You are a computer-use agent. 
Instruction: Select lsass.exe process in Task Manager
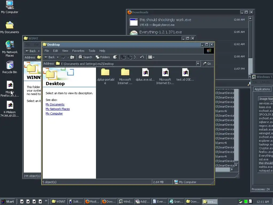tap(265, 107)
